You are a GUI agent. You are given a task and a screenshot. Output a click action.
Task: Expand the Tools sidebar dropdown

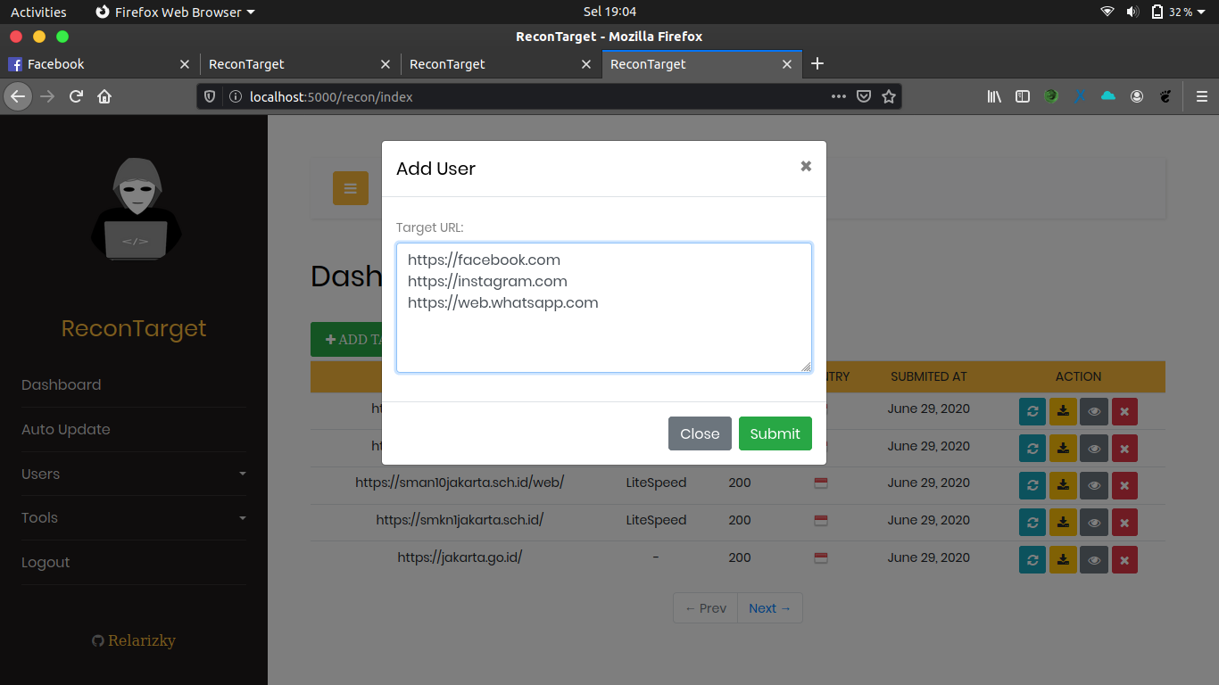pyautogui.click(x=134, y=517)
